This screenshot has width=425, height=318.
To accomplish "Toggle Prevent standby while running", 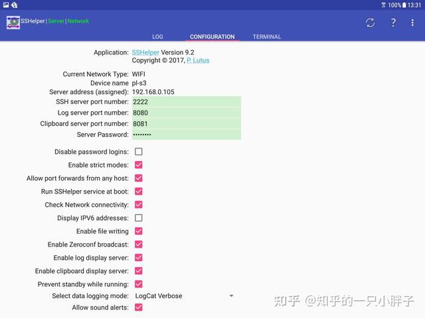I will [x=139, y=284].
